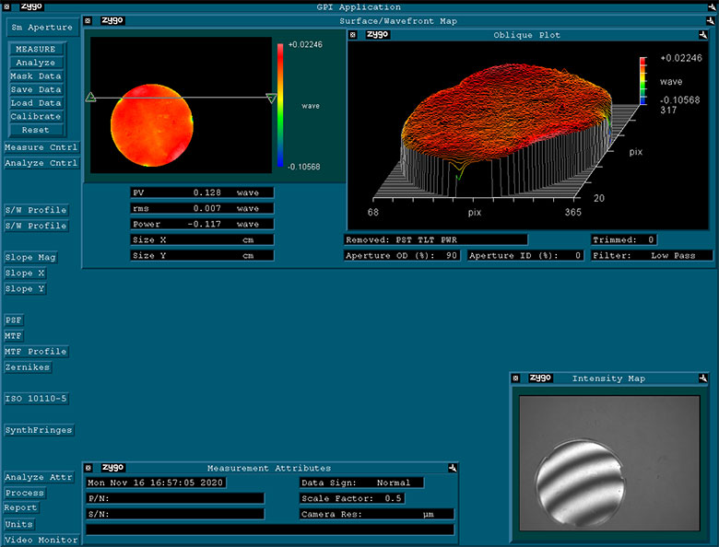Click the Reset button
Screen dimensions: 719x547
(36, 130)
